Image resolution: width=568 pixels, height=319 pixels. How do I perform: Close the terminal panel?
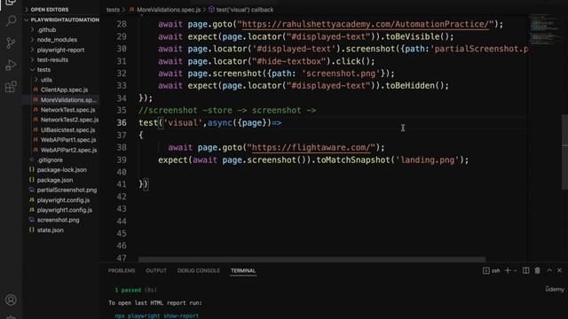(559, 270)
